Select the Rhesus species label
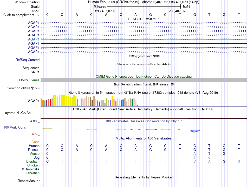 pyautogui.click(x=34, y=150)
